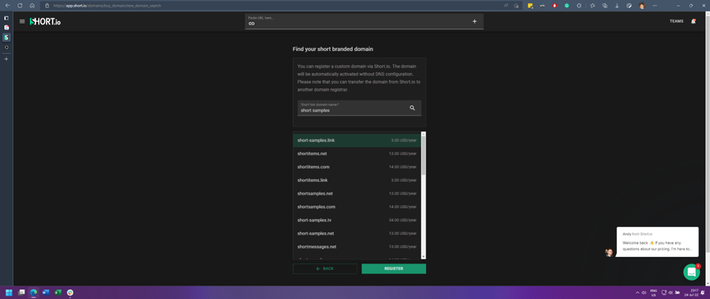Search domains with the magnifier icon
Viewport: 710px width, 299px height.
click(x=412, y=108)
